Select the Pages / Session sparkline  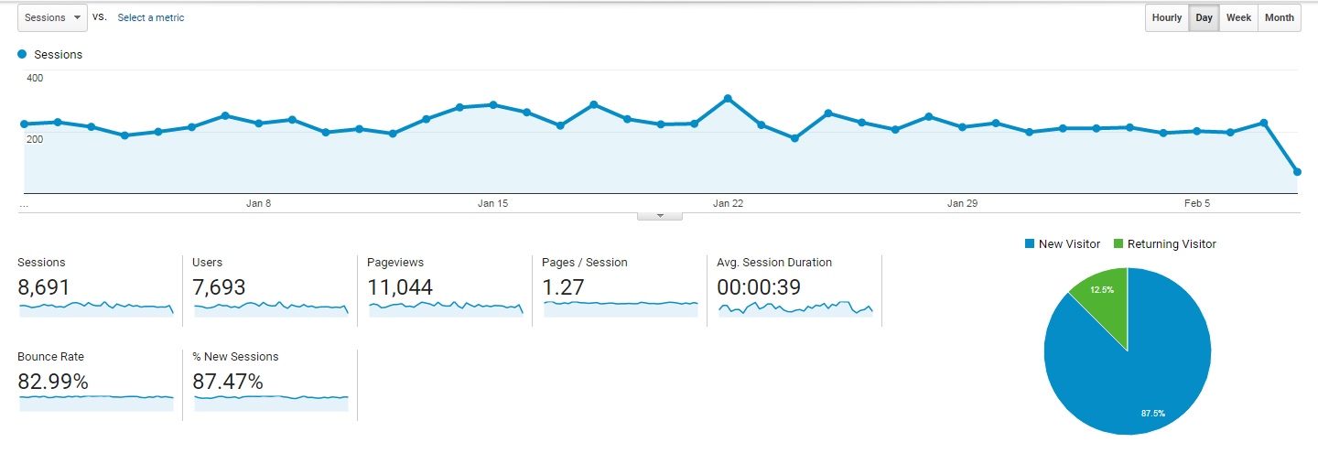[x=620, y=307]
